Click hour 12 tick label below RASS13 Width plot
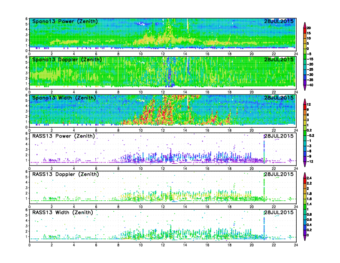This screenshot has height=263, width=340. coord(163,245)
